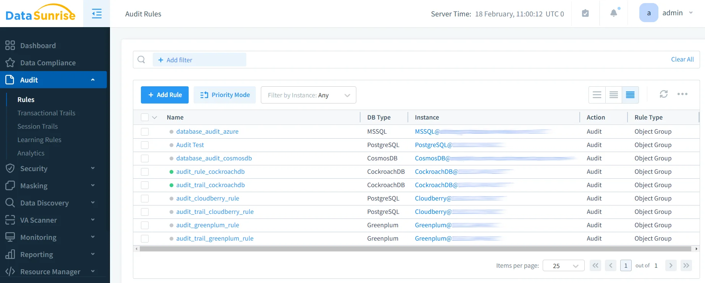Viewport: 705px width, 283px height.
Task: Check the box for database_audit_azure rule
Action: tap(145, 132)
